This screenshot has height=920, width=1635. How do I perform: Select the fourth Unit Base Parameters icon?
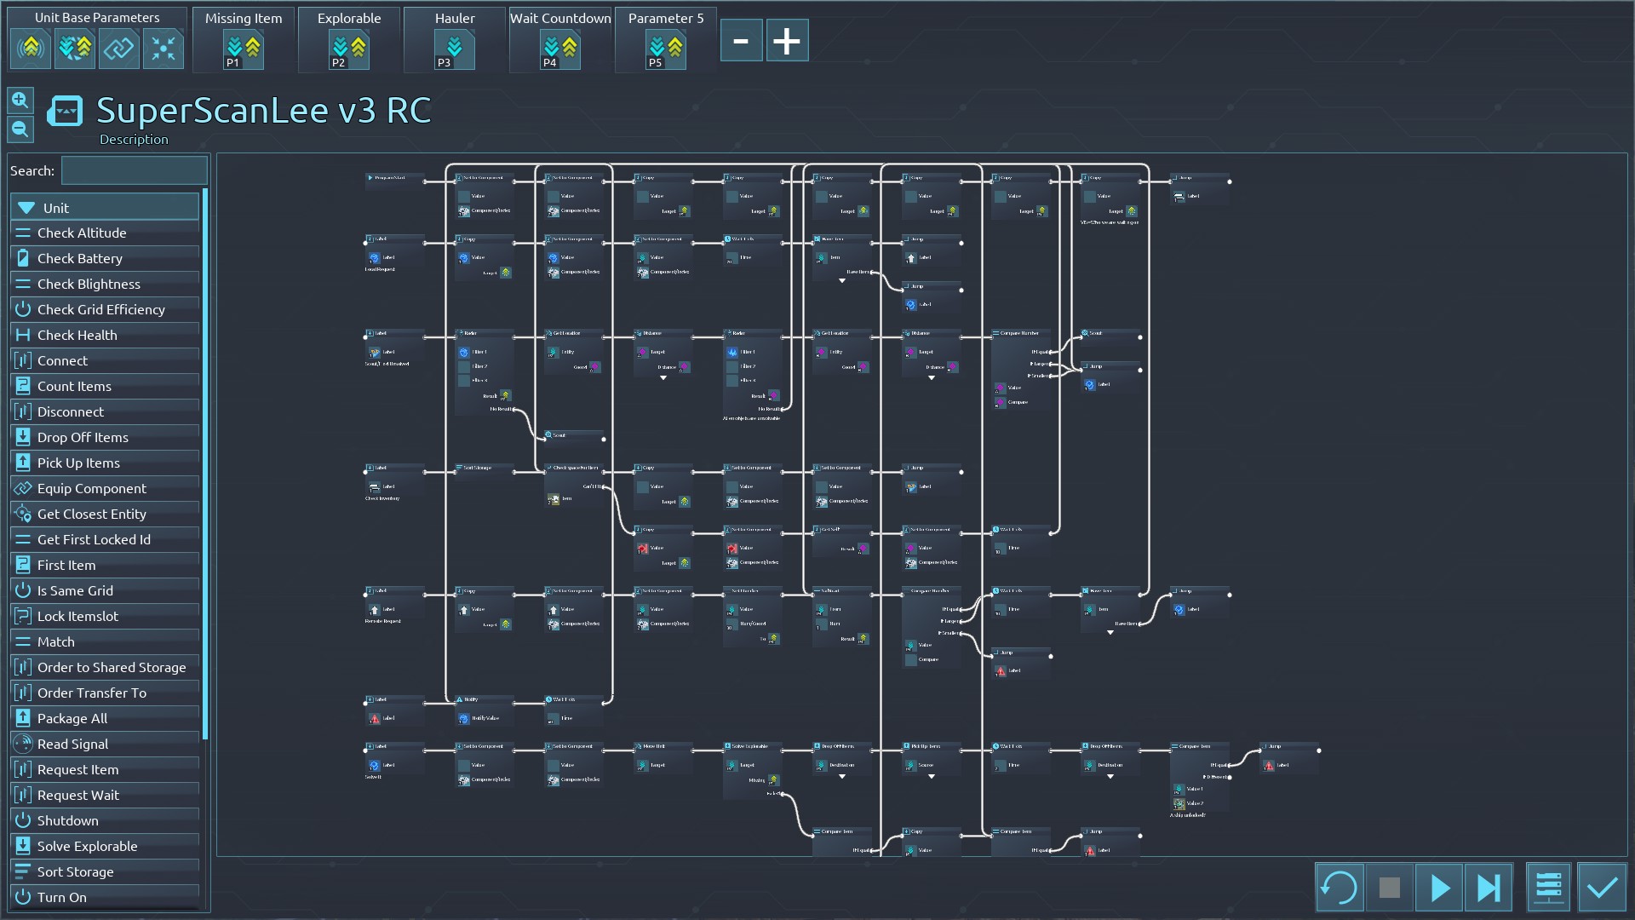(163, 49)
